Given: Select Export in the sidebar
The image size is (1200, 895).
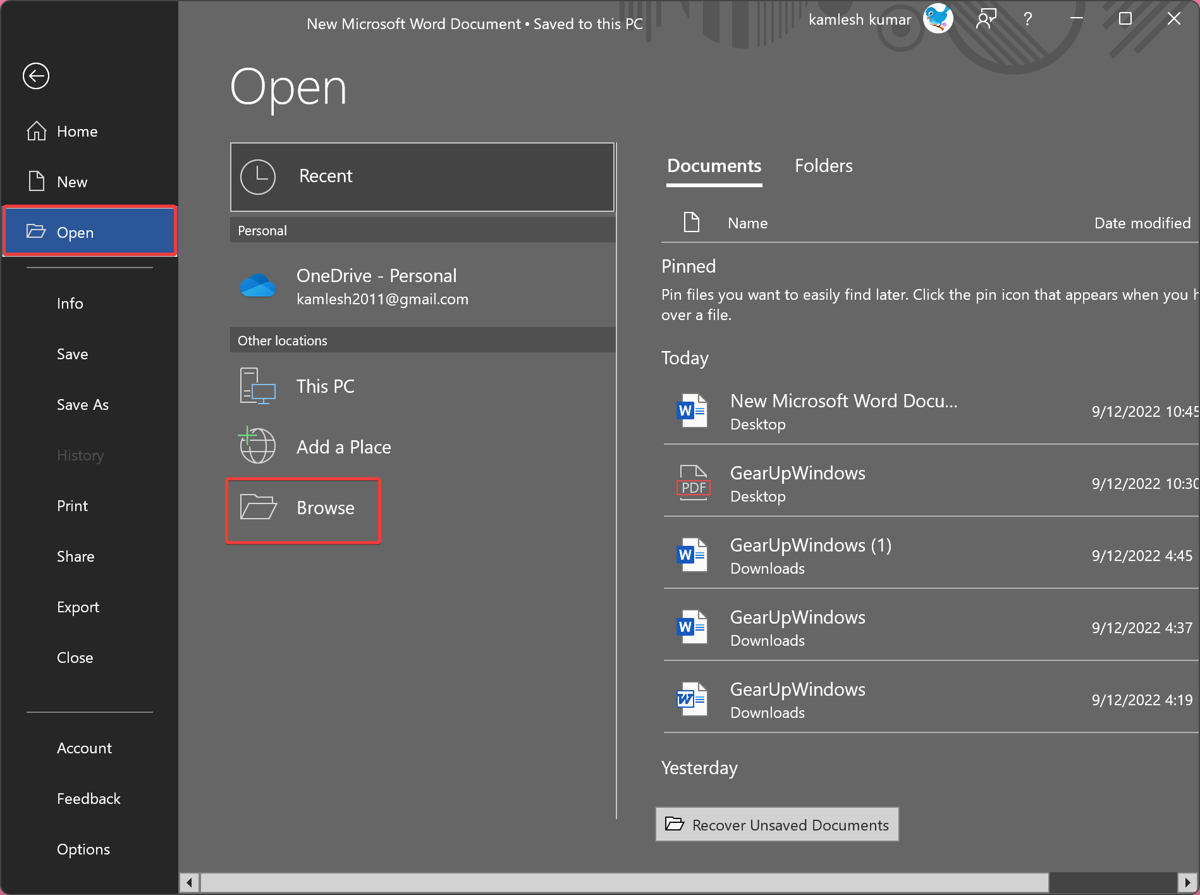Looking at the screenshot, I should pyautogui.click(x=90, y=607).
